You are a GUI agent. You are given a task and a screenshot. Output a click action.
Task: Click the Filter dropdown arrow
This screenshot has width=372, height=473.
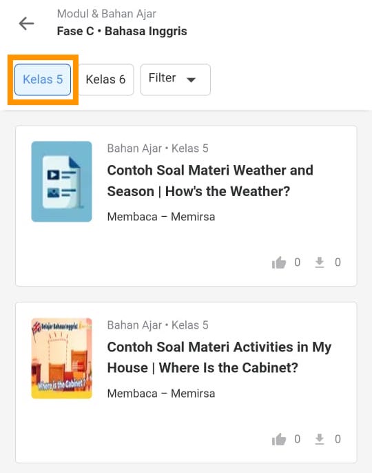(191, 80)
